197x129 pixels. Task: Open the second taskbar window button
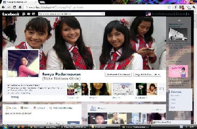pyautogui.click(x=74, y=127)
